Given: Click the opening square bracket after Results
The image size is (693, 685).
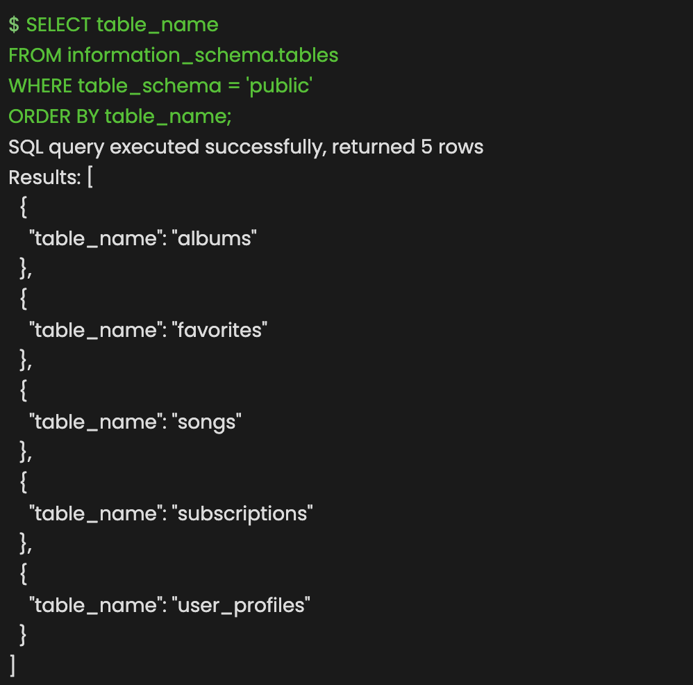Looking at the screenshot, I should 90,178.
